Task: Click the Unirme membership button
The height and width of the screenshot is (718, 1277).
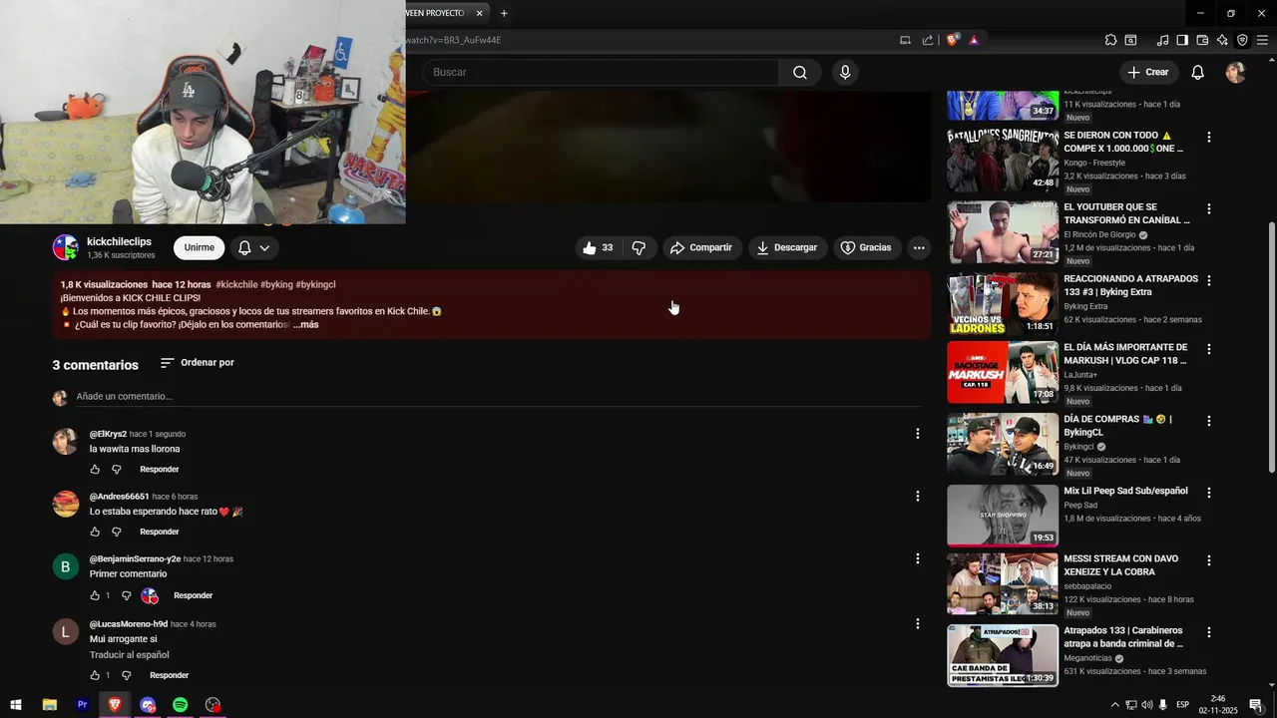Action: [199, 247]
